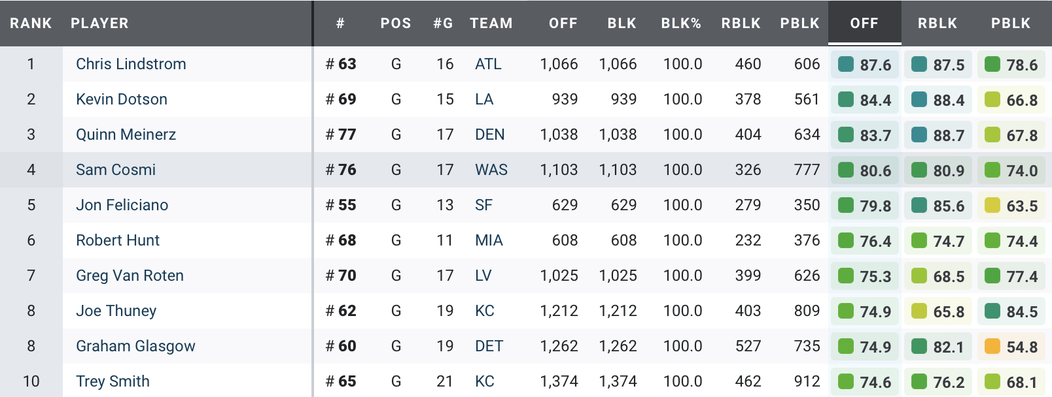Click Joe Thuney's 84.5 pass-block grade
1052x397 pixels.
tap(1022, 311)
